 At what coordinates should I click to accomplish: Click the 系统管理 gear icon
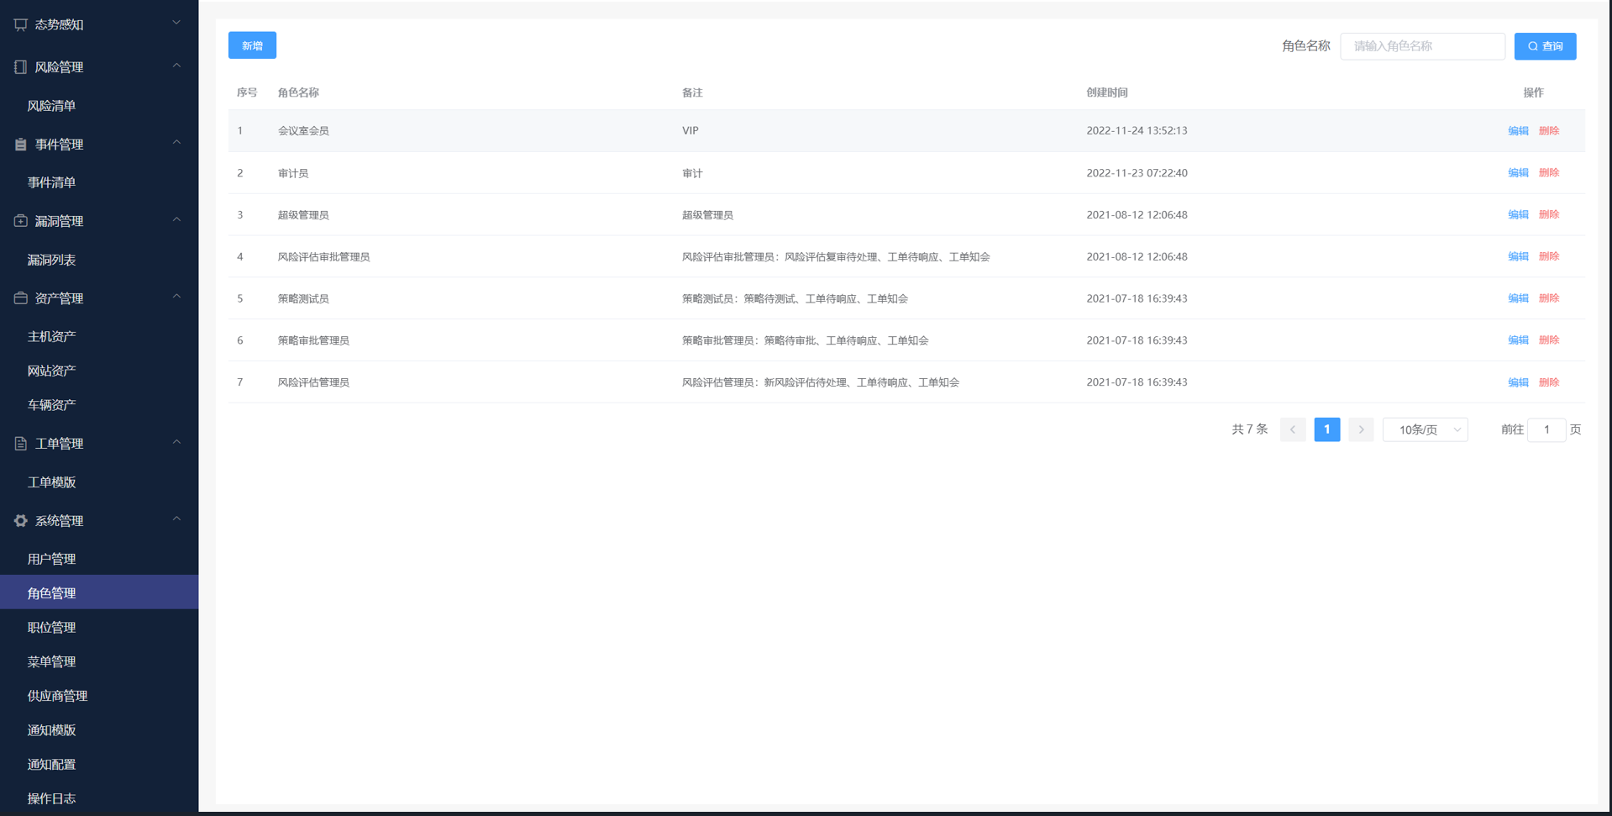[20, 521]
